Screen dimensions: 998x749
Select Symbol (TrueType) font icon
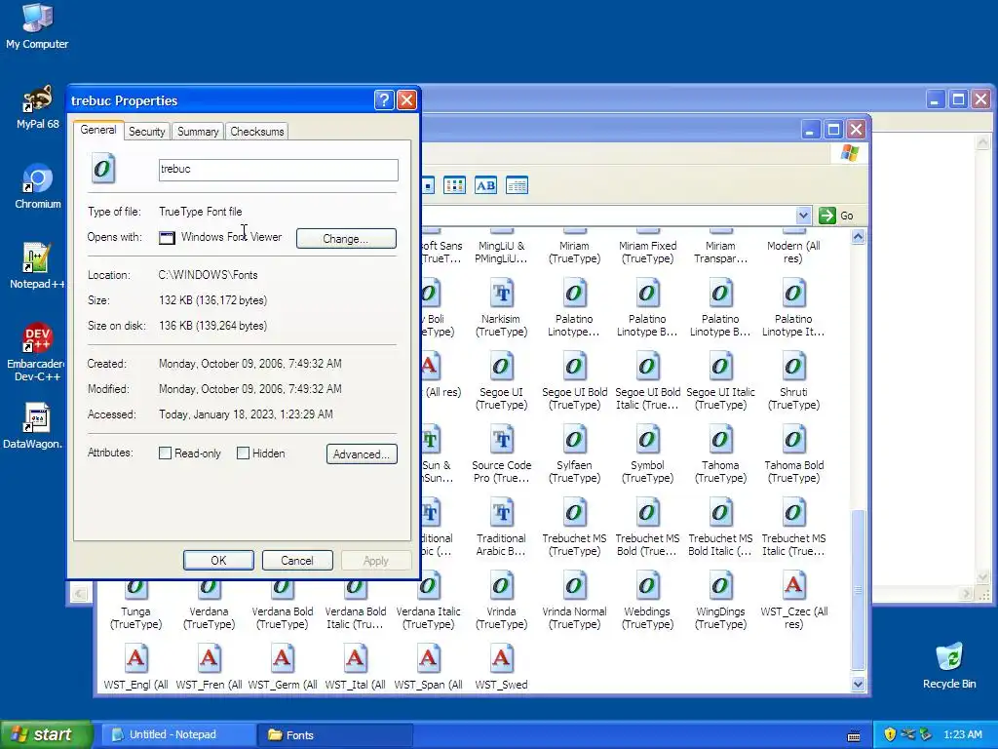click(x=647, y=453)
